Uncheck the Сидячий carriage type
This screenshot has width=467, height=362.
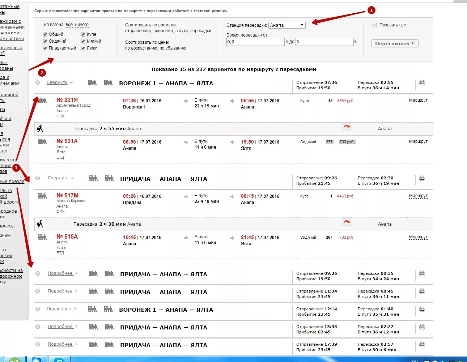[45, 41]
